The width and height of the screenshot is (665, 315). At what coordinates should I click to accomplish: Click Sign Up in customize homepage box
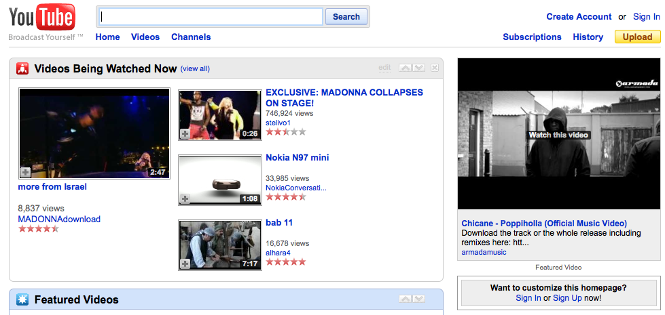coord(567,298)
